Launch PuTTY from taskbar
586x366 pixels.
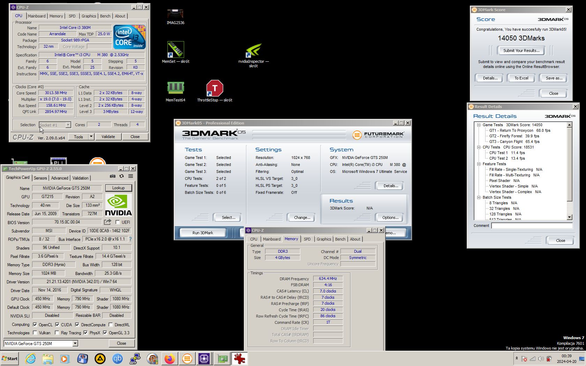point(135,359)
